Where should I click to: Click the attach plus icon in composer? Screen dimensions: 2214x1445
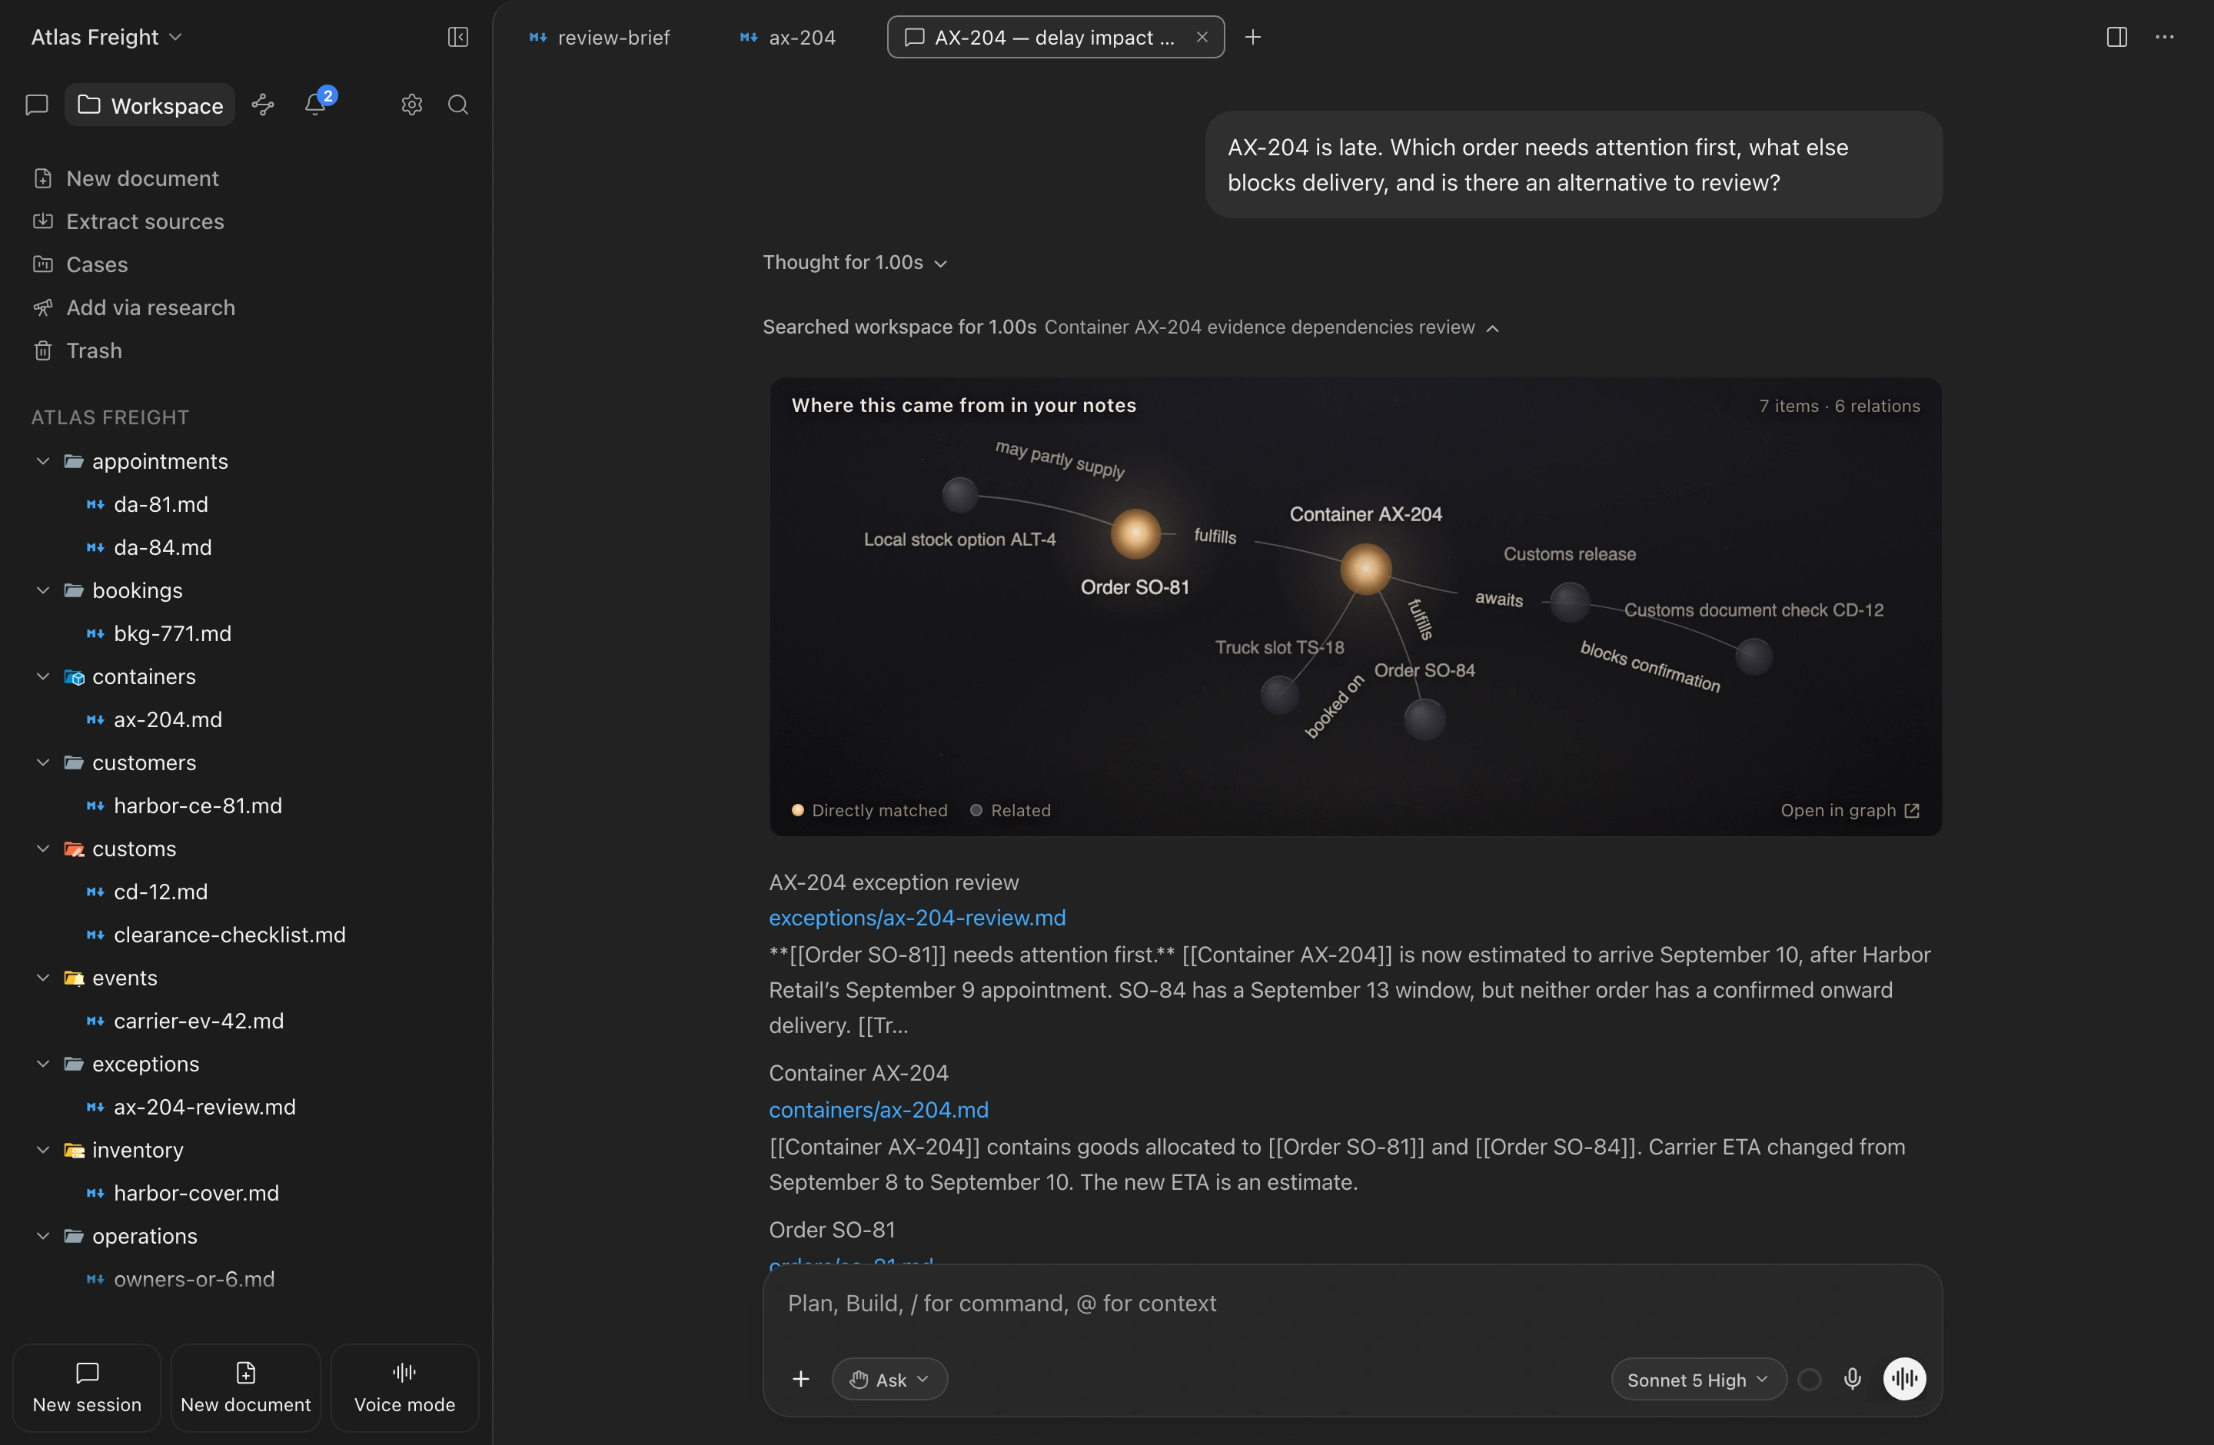coord(801,1379)
